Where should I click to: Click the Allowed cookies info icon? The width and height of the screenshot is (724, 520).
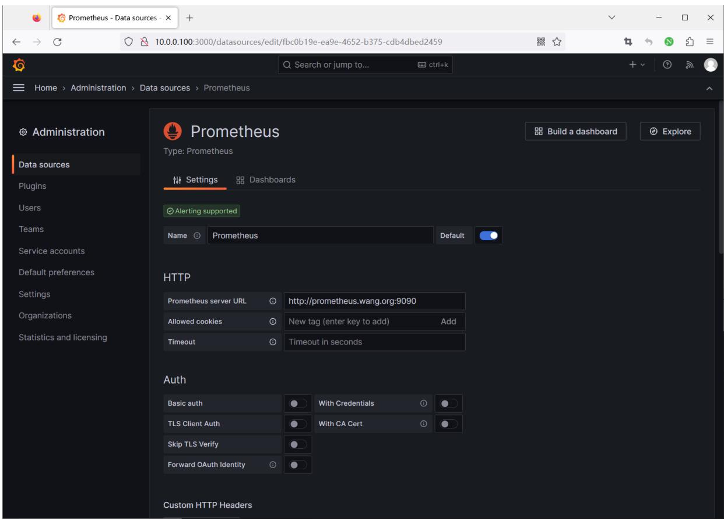pos(272,321)
